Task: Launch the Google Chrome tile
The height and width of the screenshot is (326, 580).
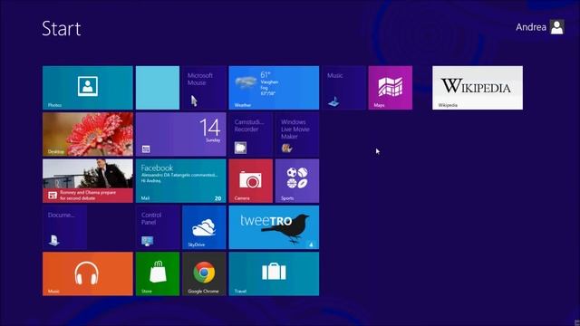Action: [204, 273]
